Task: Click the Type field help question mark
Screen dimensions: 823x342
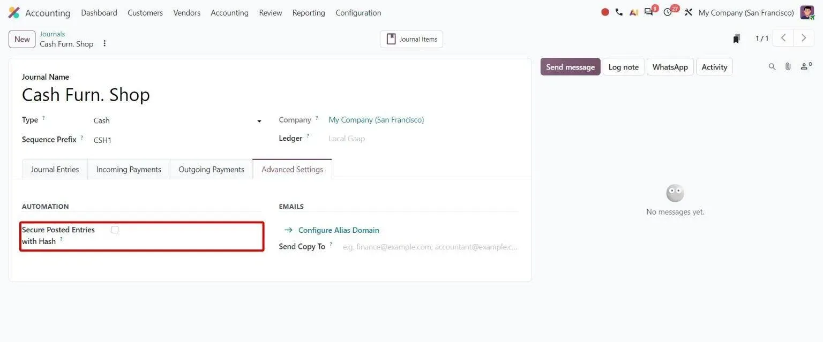Action: tap(43, 118)
